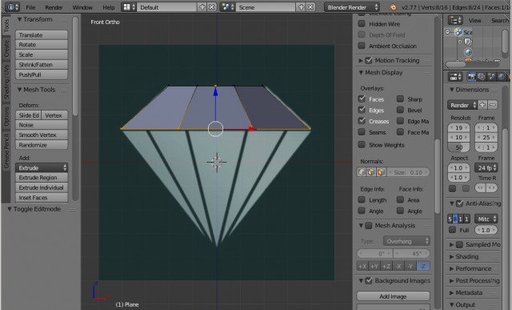Click the scene browse icon
The height and width of the screenshot is (310, 512).
(x=227, y=7)
